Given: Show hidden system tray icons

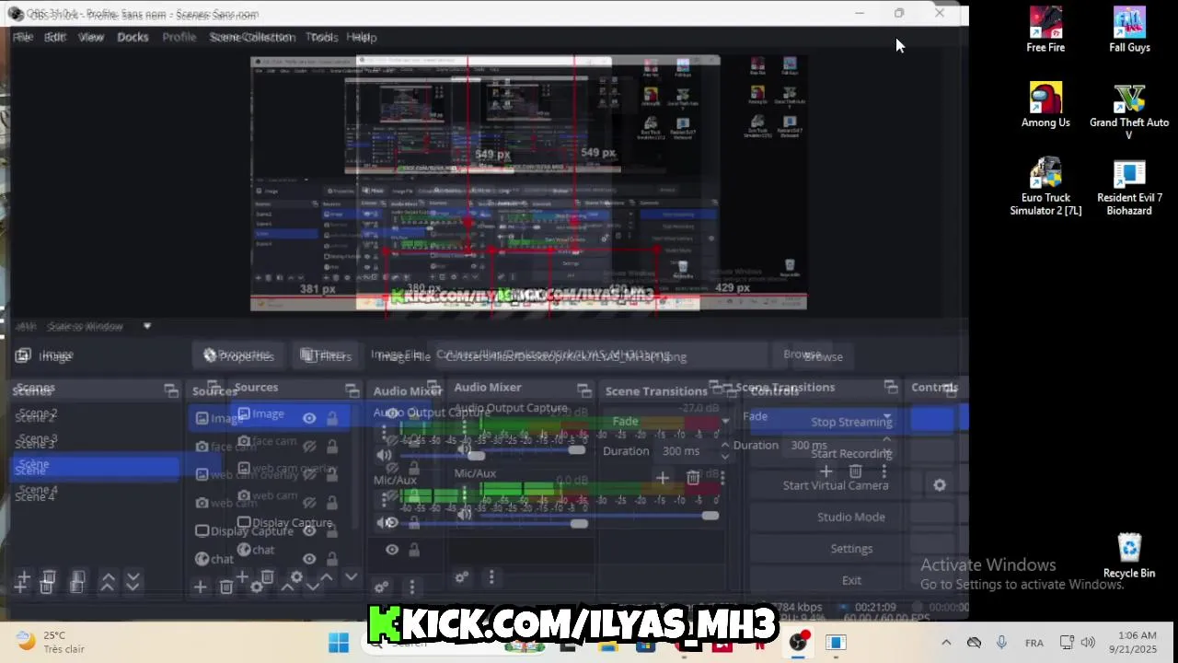Looking at the screenshot, I should (946, 643).
